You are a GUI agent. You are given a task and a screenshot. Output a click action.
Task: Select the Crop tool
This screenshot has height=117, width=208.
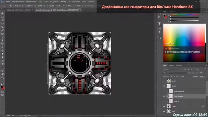[x=2, y=27]
